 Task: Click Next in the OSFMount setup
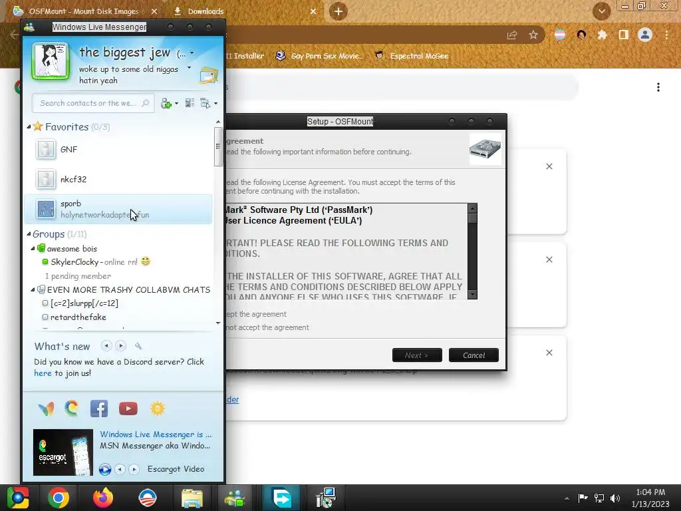point(417,355)
